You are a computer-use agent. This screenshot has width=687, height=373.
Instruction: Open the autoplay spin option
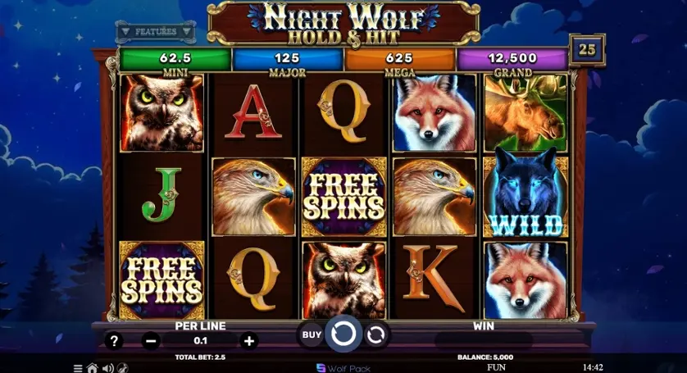click(x=375, y=334)
